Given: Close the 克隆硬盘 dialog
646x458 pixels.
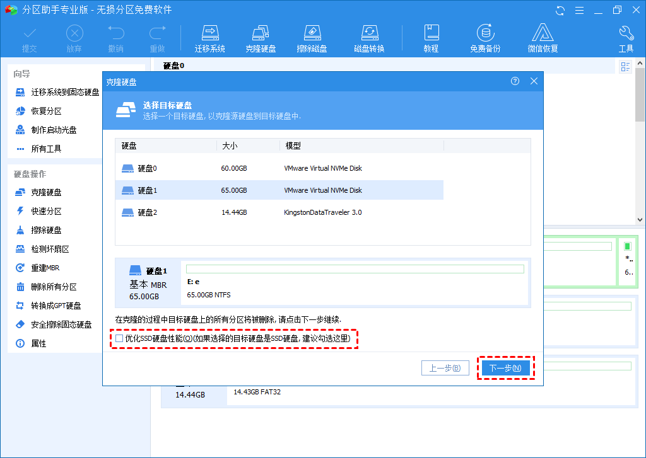Looking at the screenshot, I should [534, 81].
